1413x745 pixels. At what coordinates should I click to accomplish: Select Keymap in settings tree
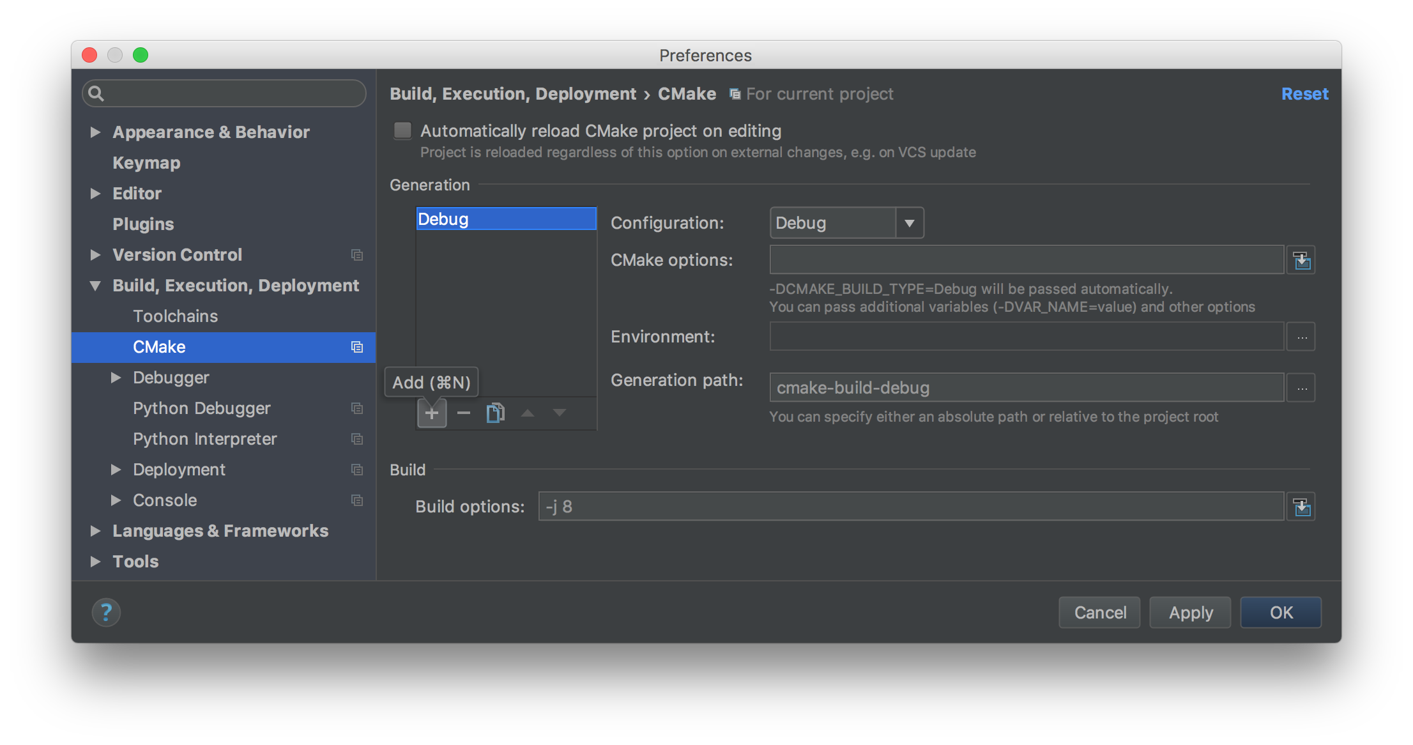146,163
